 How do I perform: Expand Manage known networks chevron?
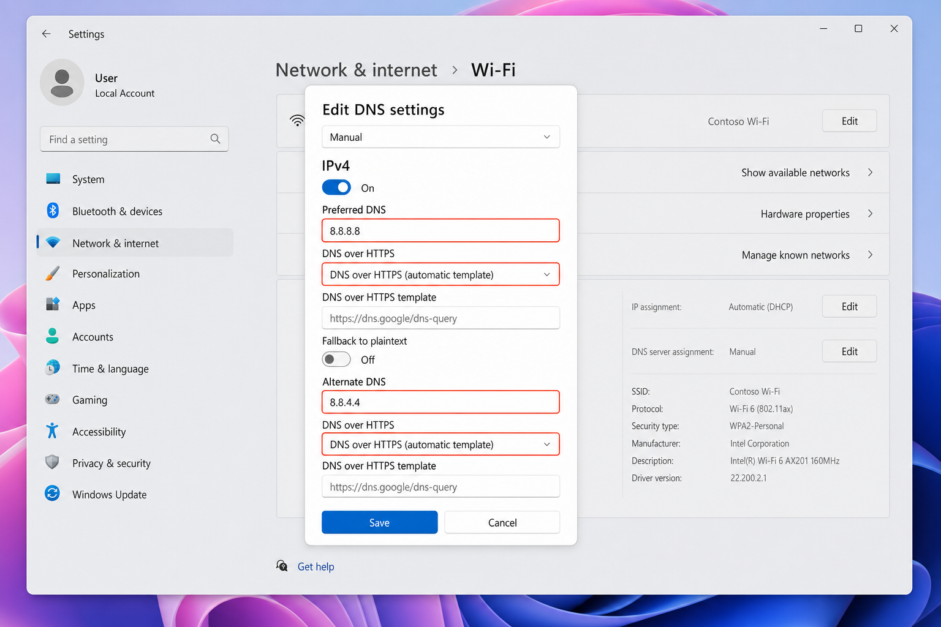(870, 255)
